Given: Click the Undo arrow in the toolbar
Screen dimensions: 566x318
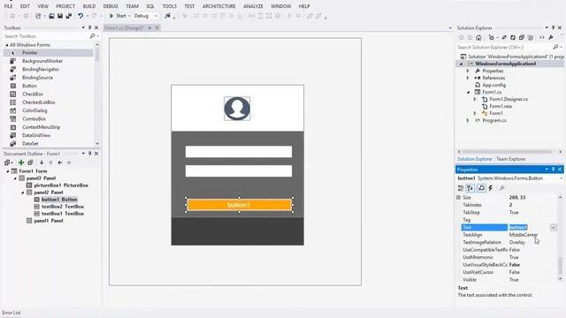Looking at the screenshot, I should pyautogui.click(x=80, y=16).
